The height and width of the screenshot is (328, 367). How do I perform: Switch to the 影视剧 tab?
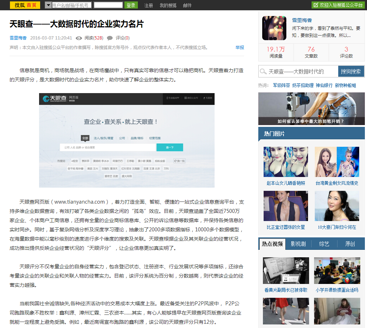click(x=298, y=244)
